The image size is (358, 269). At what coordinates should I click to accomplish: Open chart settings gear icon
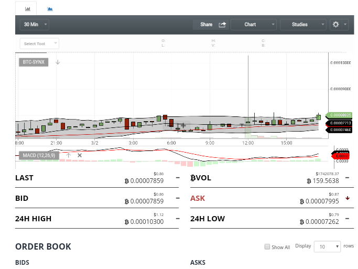click(335, 25)
